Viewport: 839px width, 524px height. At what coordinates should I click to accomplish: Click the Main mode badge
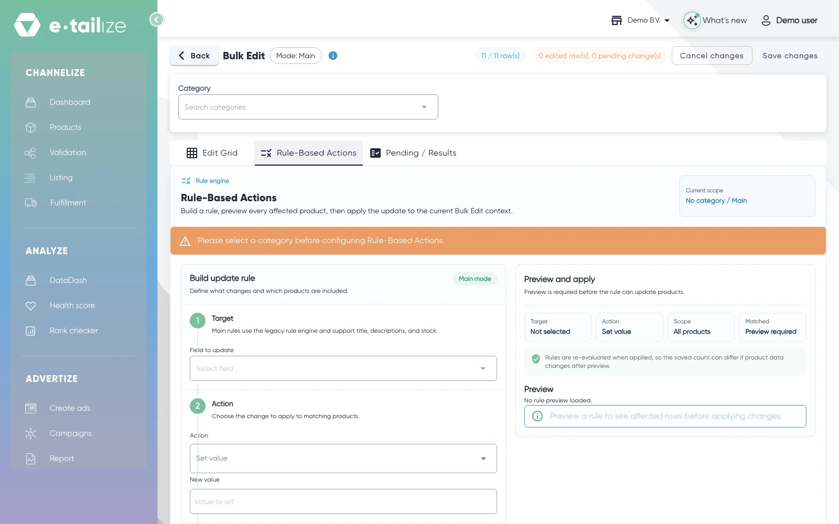tap(475, 279)
